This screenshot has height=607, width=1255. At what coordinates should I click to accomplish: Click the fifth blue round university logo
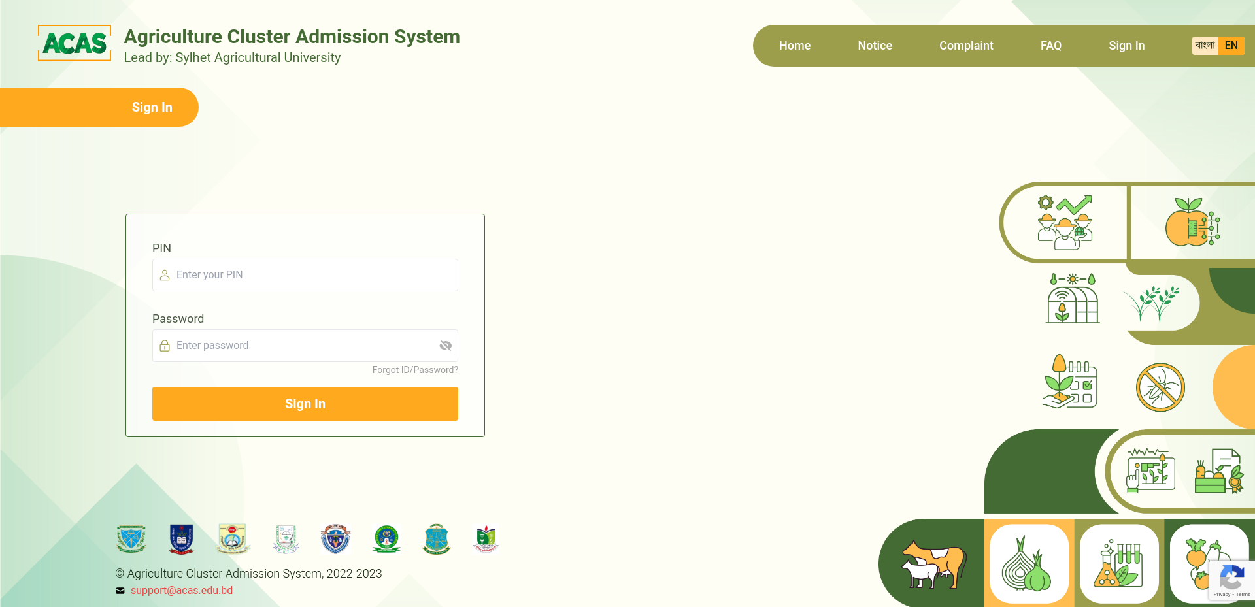coord(335,539)
